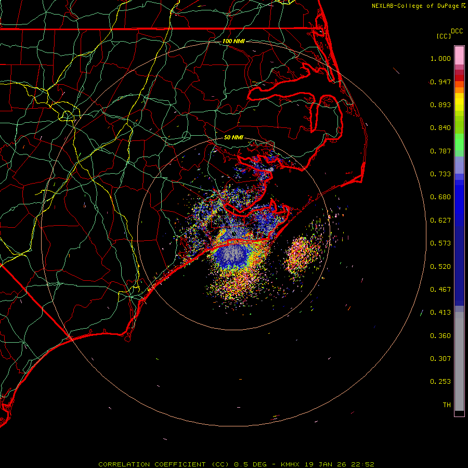This screenshot has width=468, height=468.
Task: Click the 0.680 color scale label
Action: tap(440, 197)
